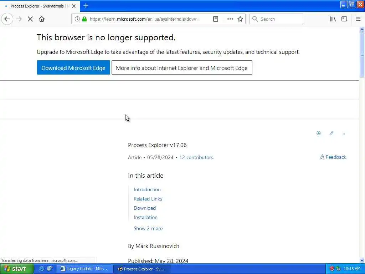Open the Library icon in toolbar
Screen dimensions: 365x274
(333, 19)
